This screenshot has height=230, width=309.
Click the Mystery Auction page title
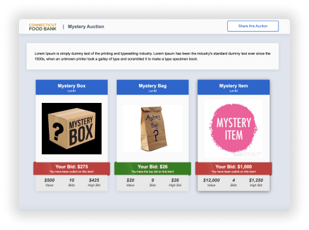click(x=86, y=27)
